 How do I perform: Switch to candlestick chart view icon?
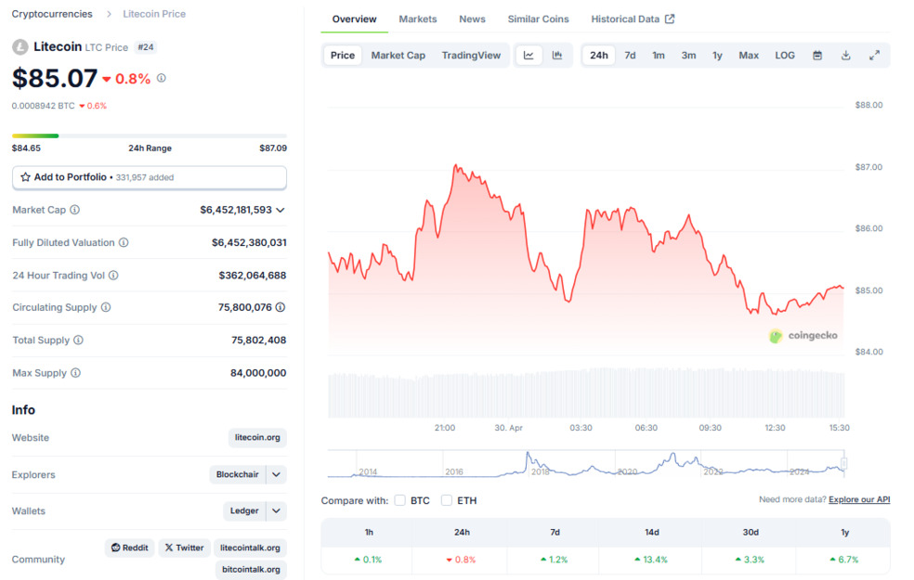[557, 56]
